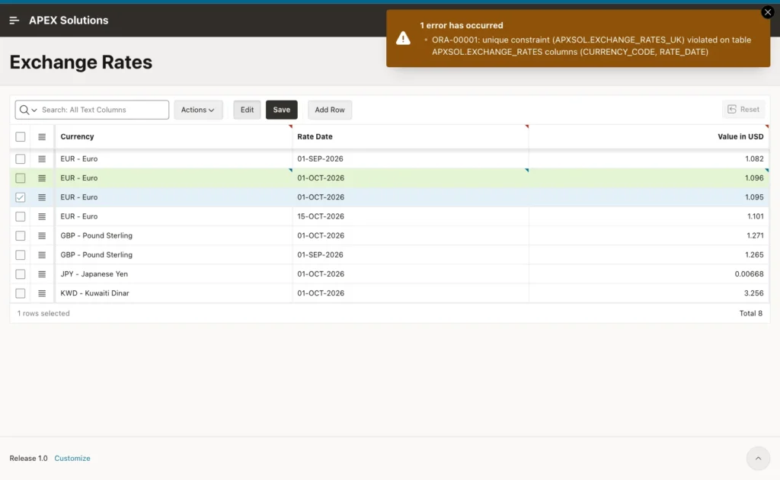Click the 0.00668 value cell
780x480 pixels.
pos(649,274)
